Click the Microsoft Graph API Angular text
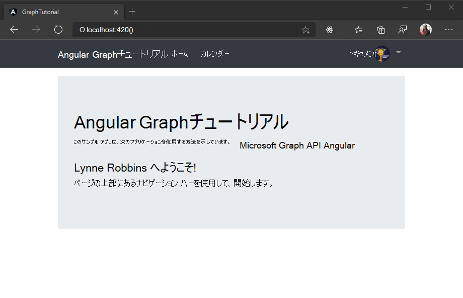Screen dimensions: 463x298 click(297, 145)
